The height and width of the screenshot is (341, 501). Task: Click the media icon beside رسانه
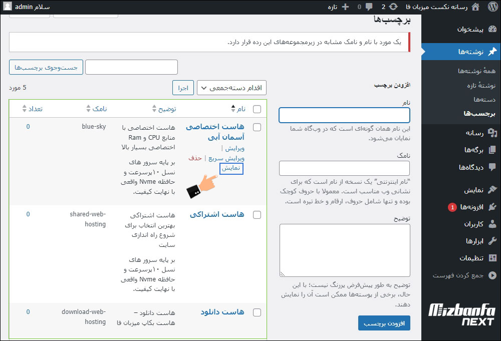click(x=492, y=133)
